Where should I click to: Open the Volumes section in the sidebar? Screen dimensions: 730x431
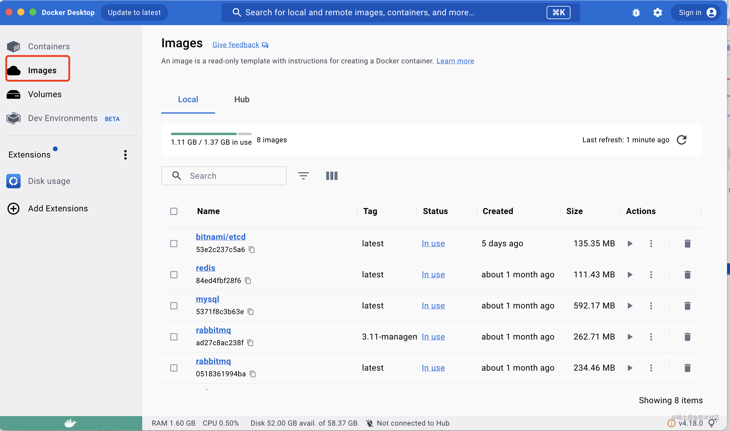point(45,94)
